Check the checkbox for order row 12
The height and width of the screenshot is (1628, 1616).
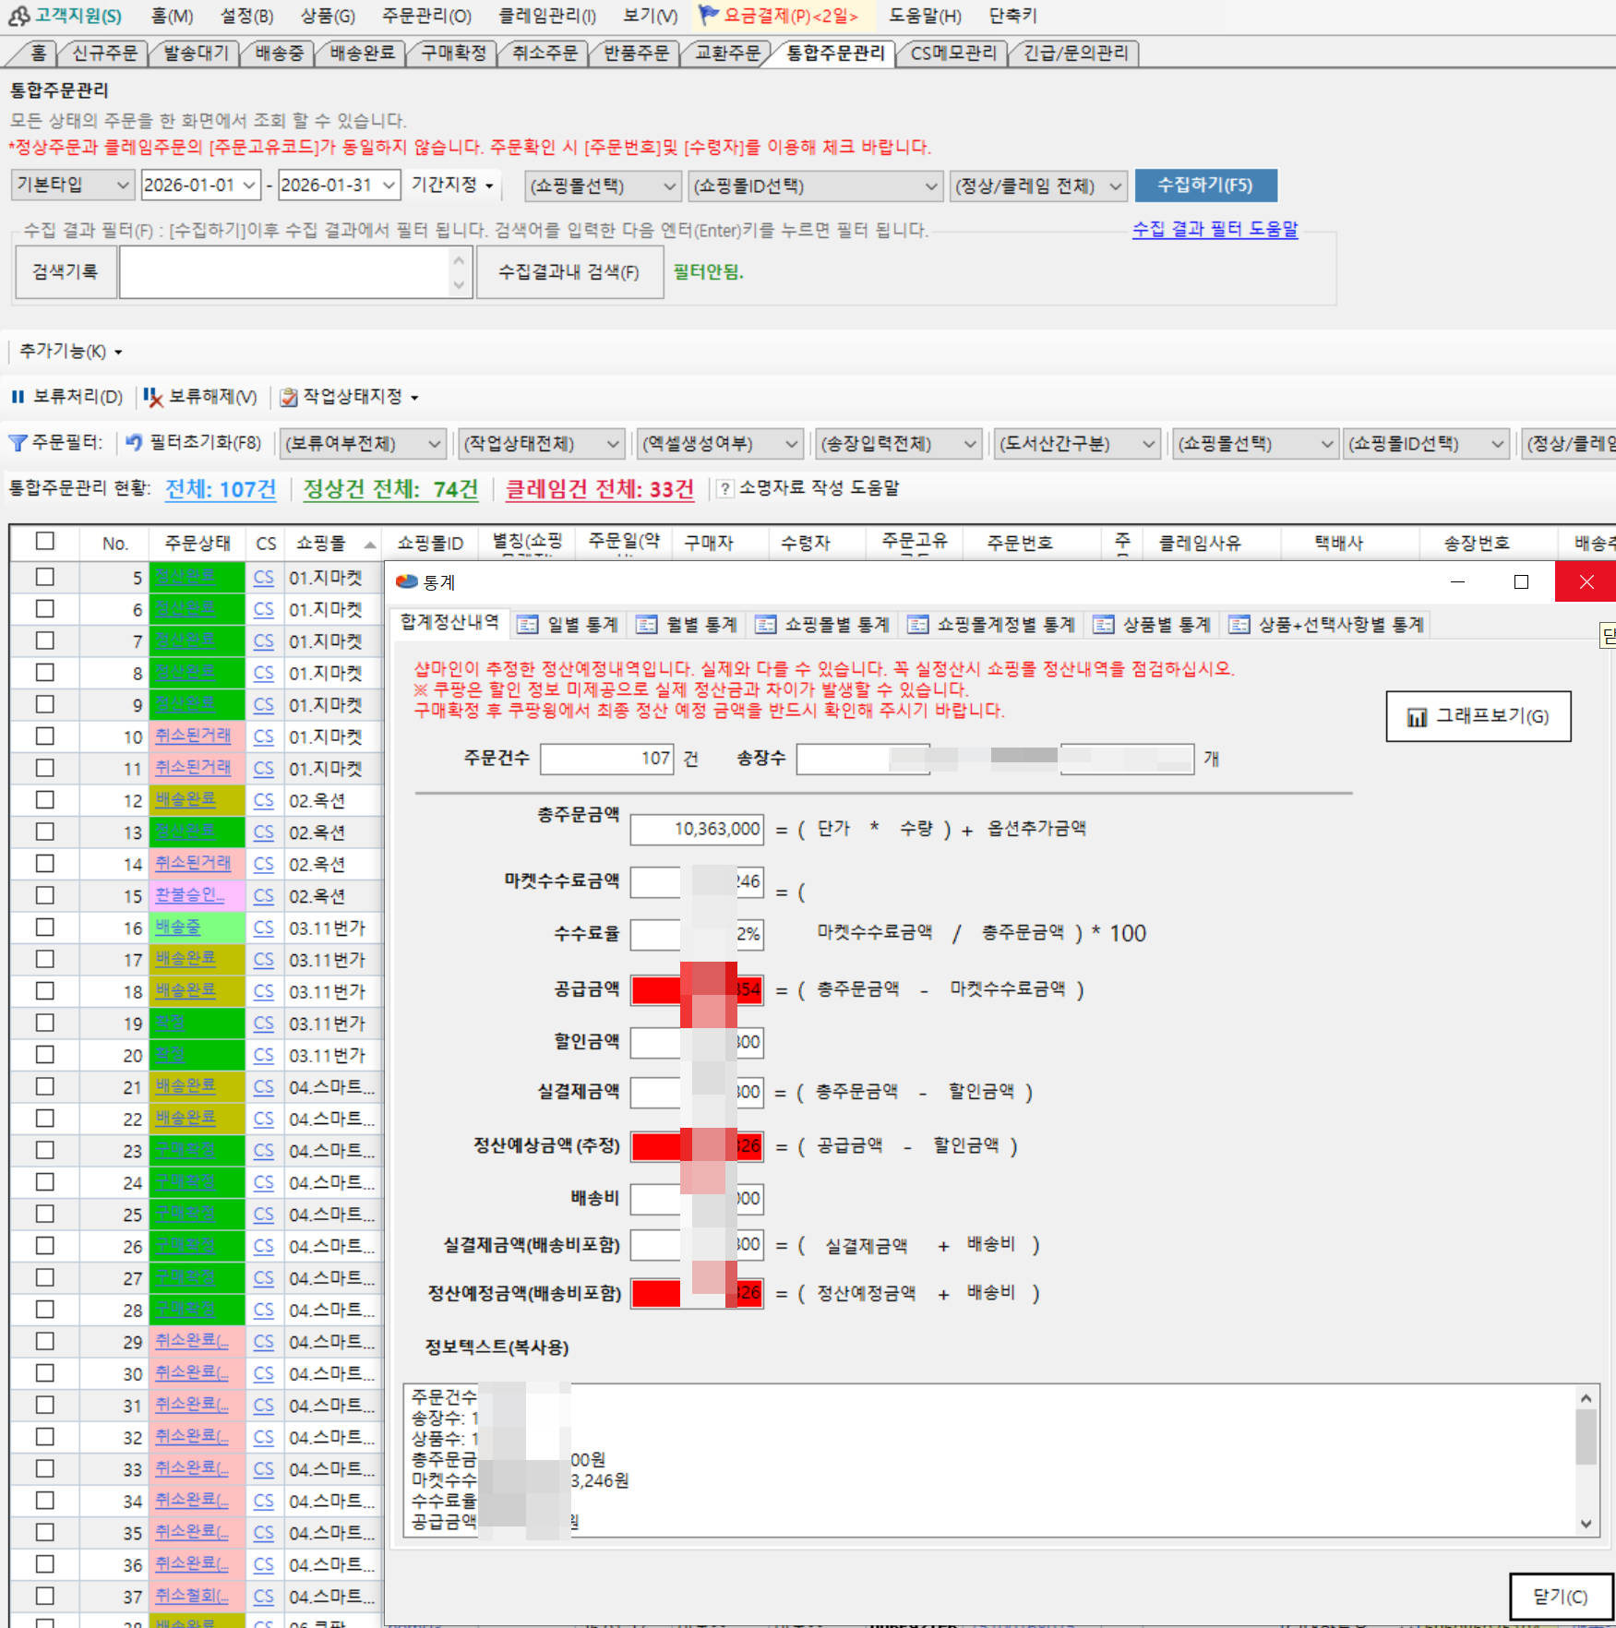(x=44, y=800)
